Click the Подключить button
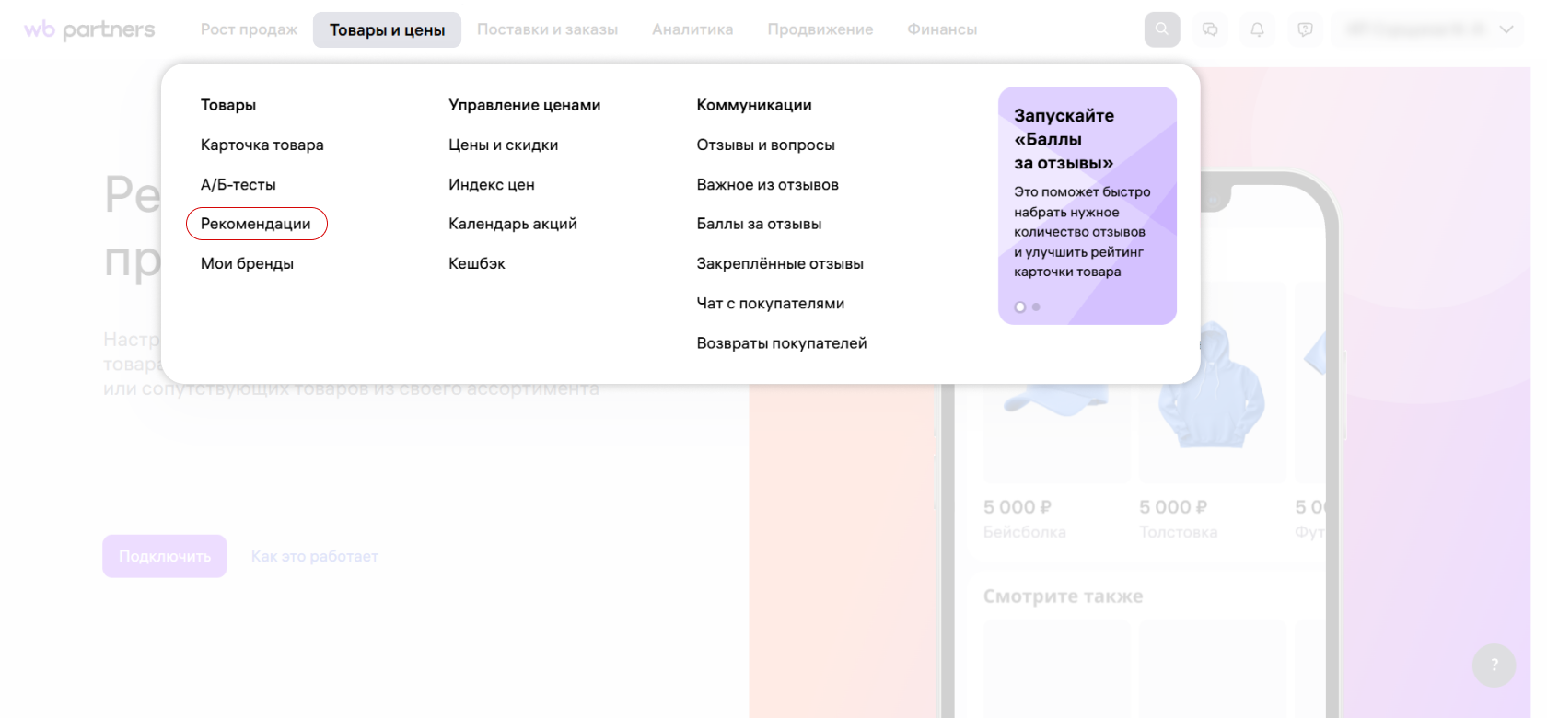Viewport: 1547px width, 718px height. coord(165,556)
